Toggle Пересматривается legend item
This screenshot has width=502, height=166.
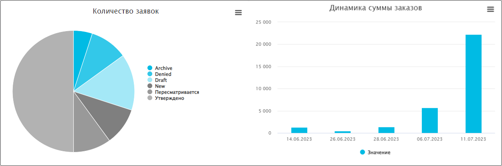click(x=177, y=92)
